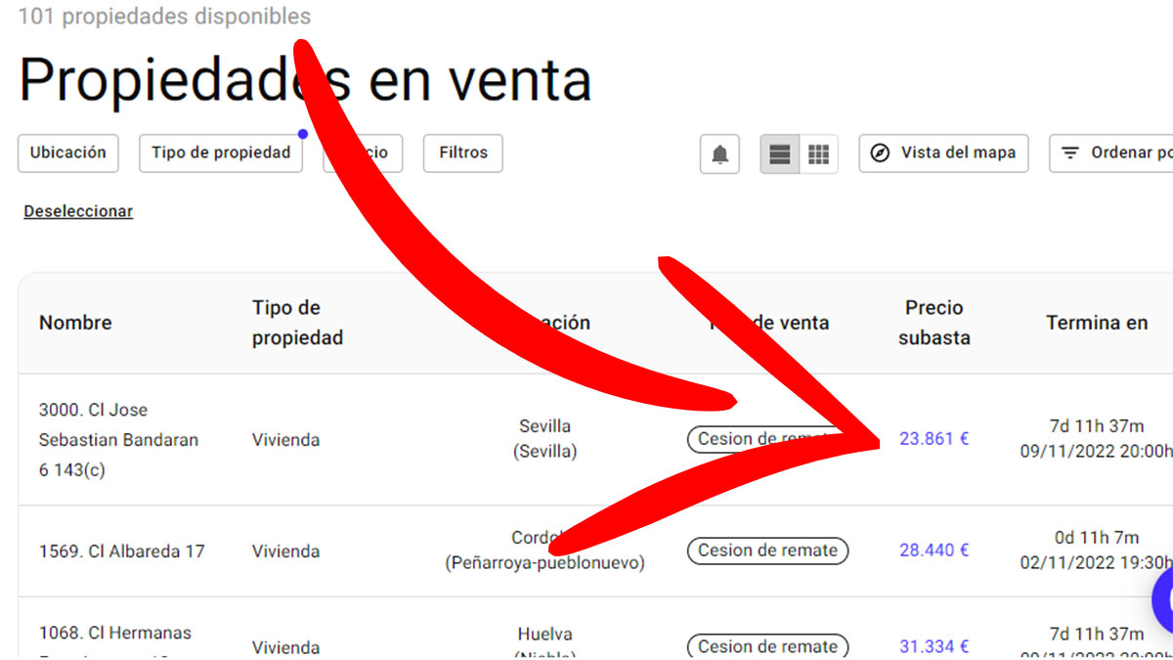
Task: Click the auction price "28.440 €"
Action: pyautogui.click(x=933, y=550)
